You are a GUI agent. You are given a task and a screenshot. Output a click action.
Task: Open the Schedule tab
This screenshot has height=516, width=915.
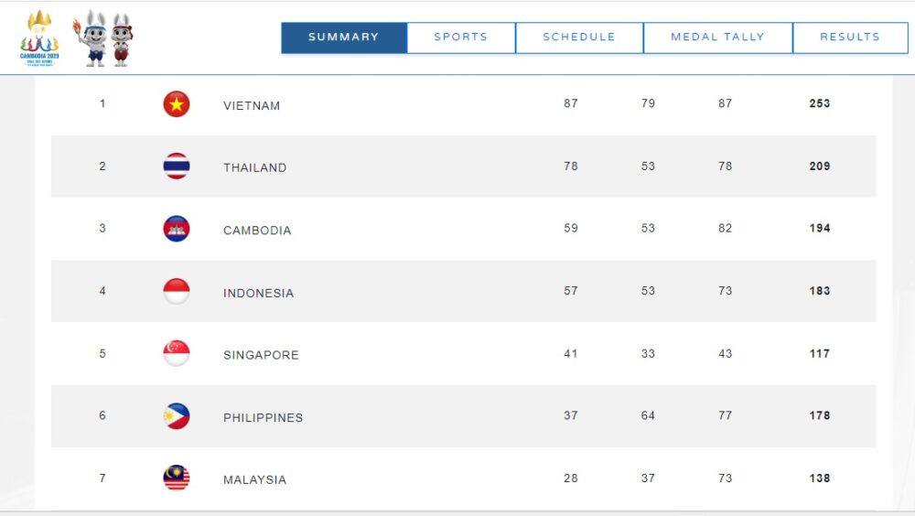coord(579,38)
